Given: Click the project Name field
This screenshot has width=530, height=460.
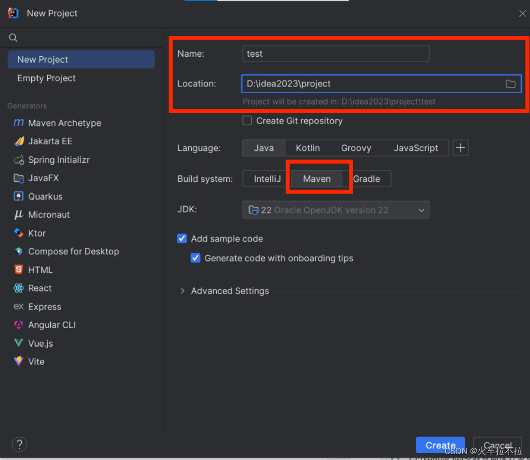Looking at the screenshot, I should click(x=336, y=54).
